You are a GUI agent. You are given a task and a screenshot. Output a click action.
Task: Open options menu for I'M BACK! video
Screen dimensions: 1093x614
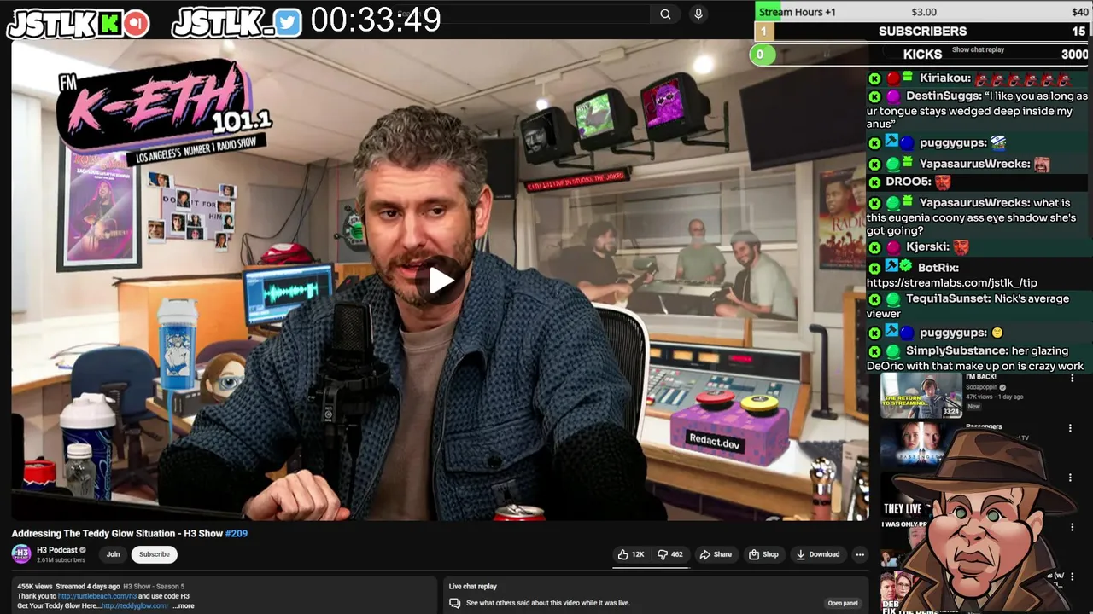pyautogui.click(x=1073, y=378)
